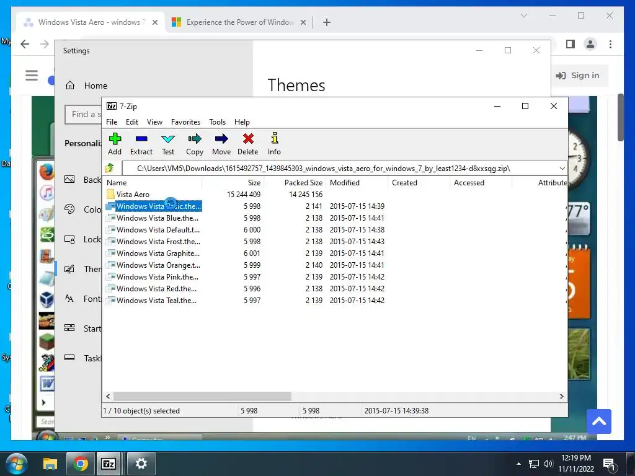Click the right arrow of horizontal scrollbar

point(561,396)
